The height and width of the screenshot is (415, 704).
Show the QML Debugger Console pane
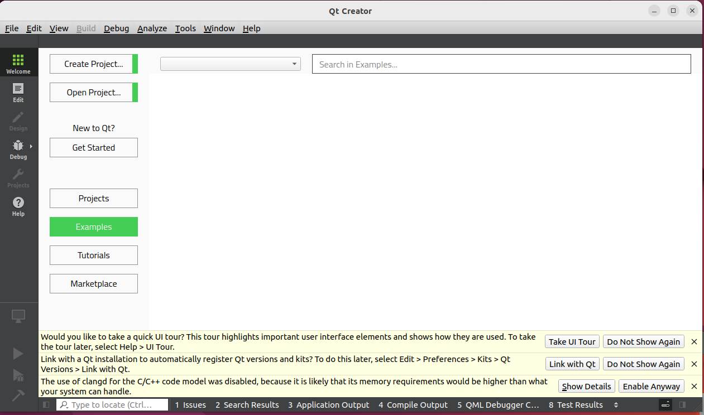click(x=498, y=405)
